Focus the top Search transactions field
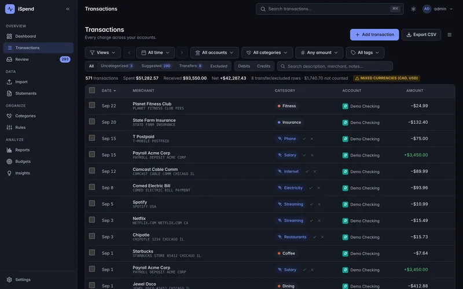This screenshot has width=463, height=289. pyautogui.click(x=329, y=9)
